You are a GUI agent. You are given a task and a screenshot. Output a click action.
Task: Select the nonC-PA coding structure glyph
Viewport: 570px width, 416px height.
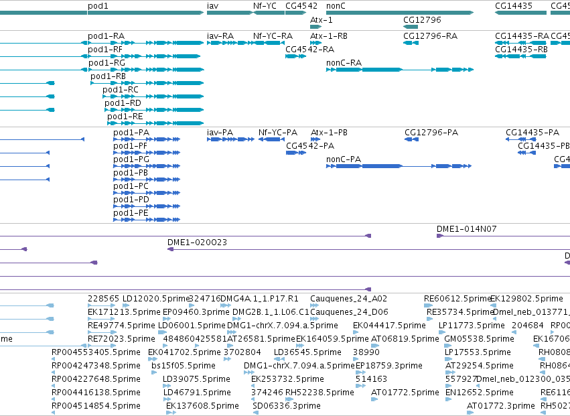pyautogui.click(x=399, y=166)
